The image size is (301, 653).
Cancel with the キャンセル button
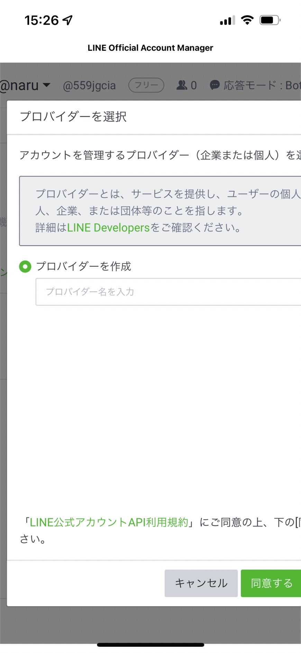tap(201, 583)
